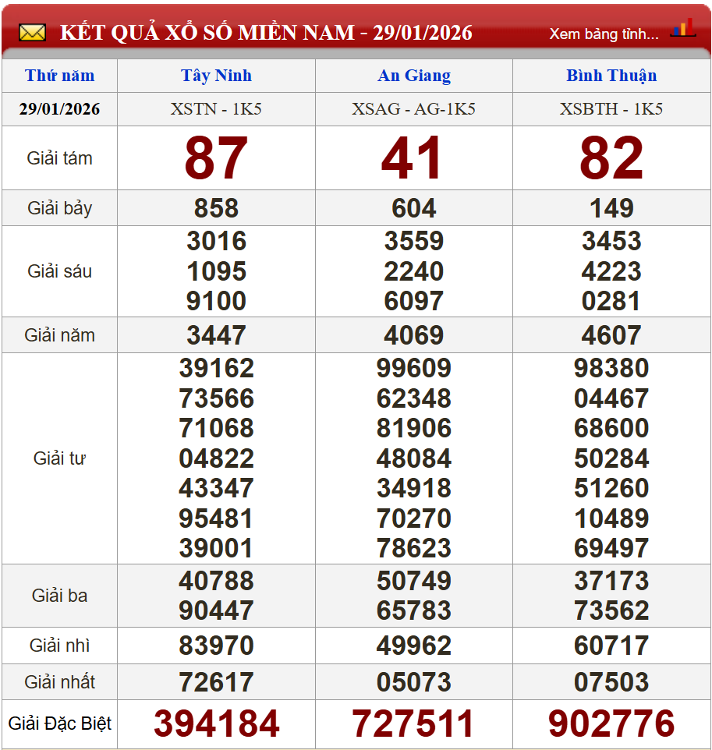This screenshot has height=750, width=712.
Task: Click the XSTN - 1K5 ticket code
Action: (x=216, y=109)
